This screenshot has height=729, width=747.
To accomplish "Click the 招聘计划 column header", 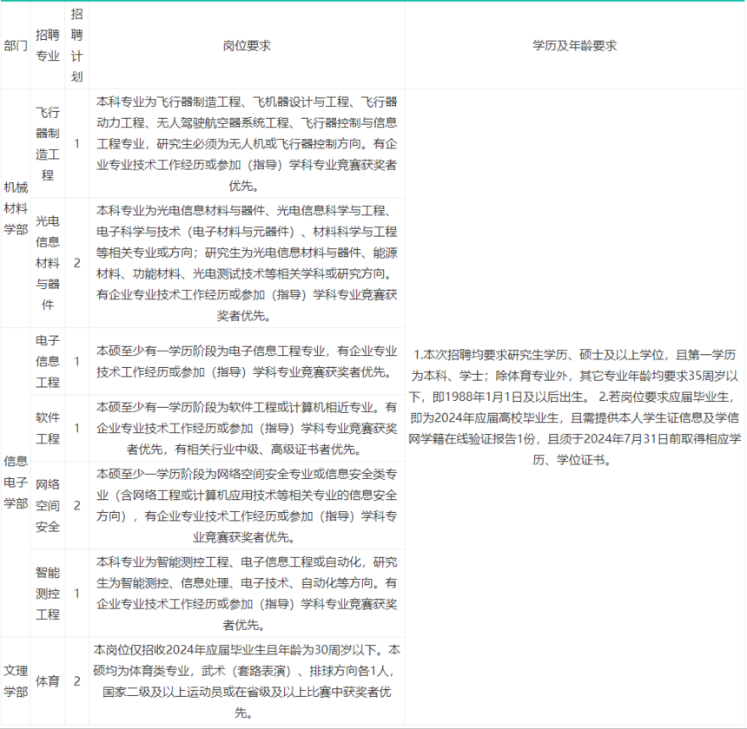I will [x=76, y=45].
